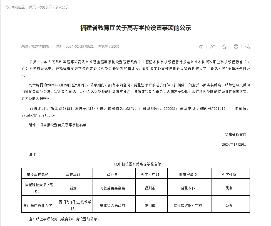
Task: Click the source label 来源：福建省教育厅
Action: (x=36, y=47)
